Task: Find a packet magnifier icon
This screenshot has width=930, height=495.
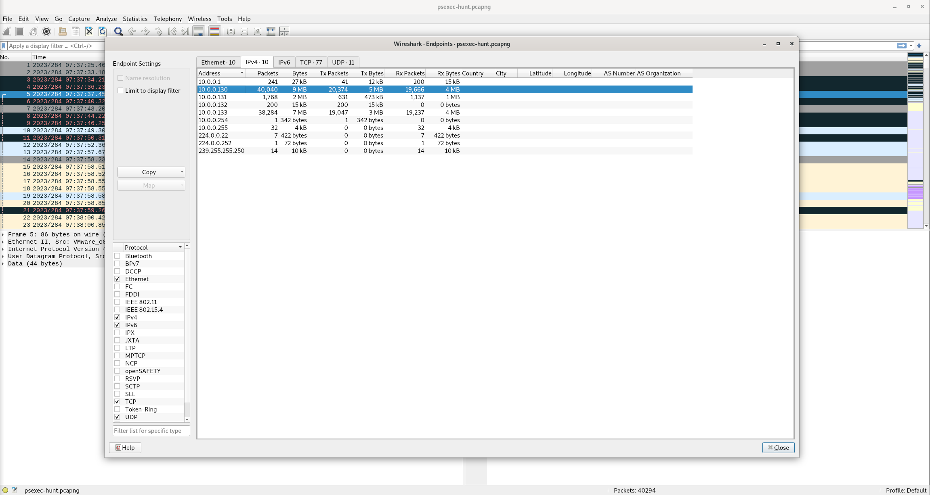Action: [118, 31]
